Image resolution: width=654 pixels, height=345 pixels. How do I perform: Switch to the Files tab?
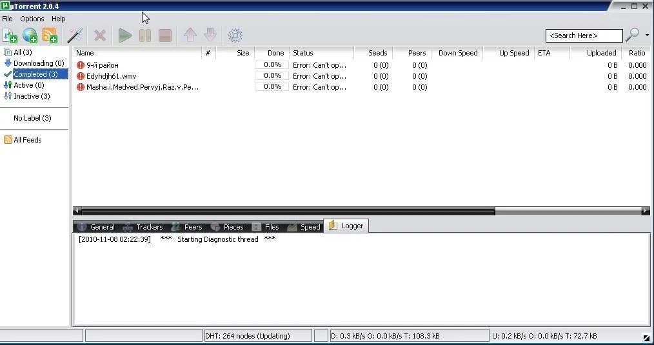tap(266, 227)
